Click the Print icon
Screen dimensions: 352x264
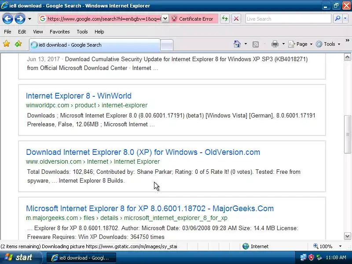[275, 44]
